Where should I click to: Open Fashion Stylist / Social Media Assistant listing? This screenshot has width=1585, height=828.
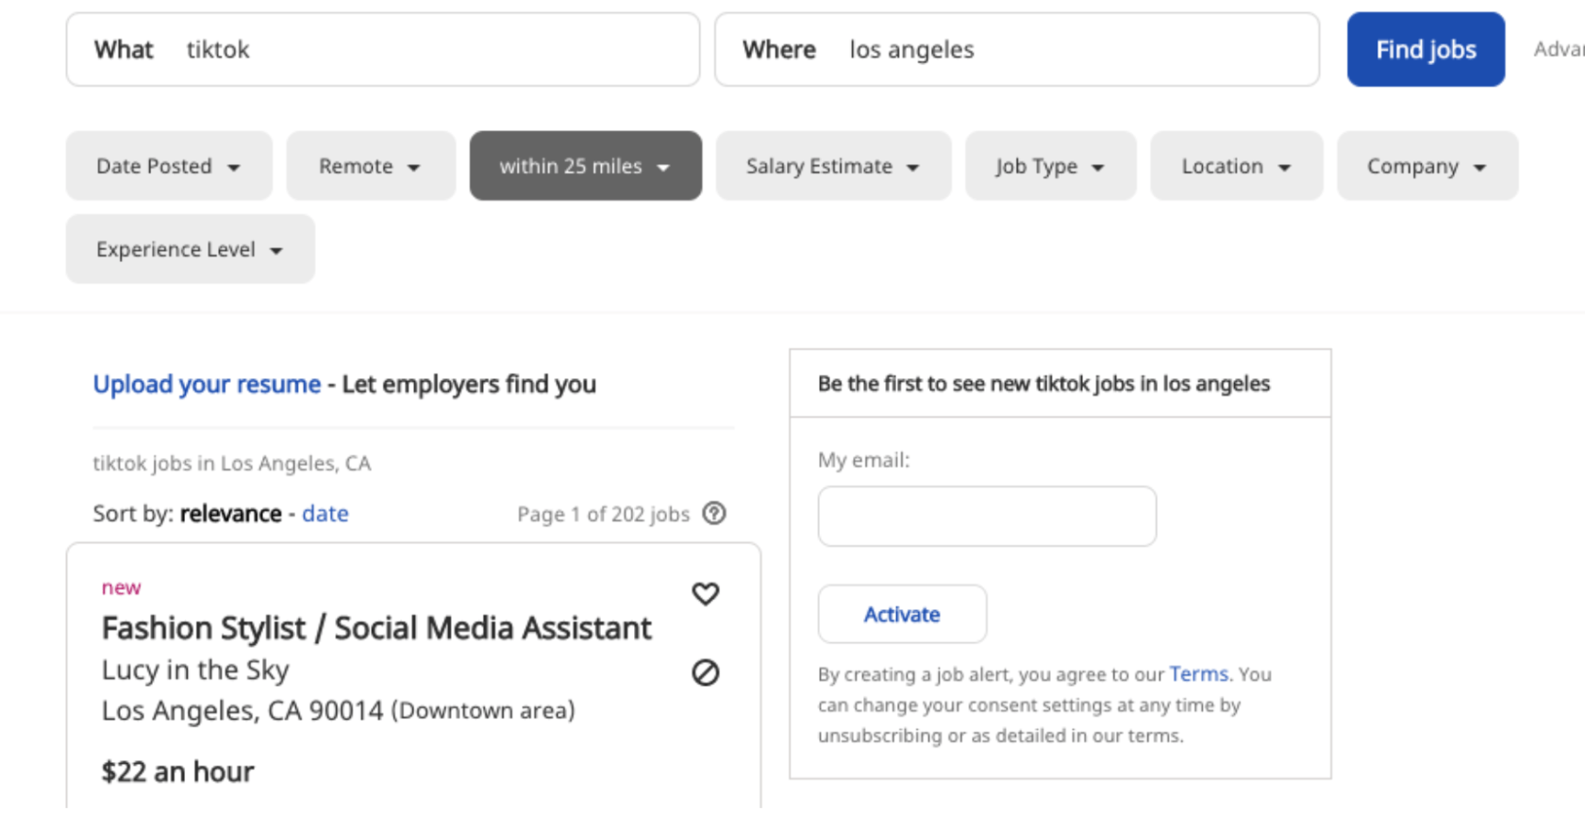click(376, 627)
